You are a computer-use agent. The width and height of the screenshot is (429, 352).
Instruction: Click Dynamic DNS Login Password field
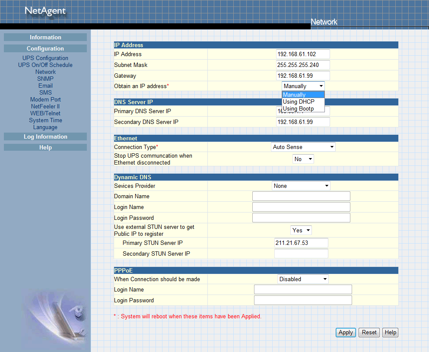point(301,218)
